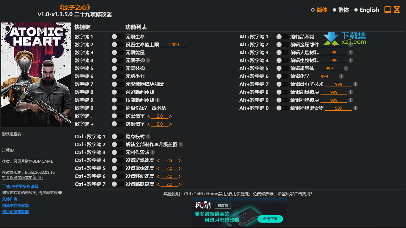Toggle 超级伤害/一击必杀
This screenshot has height=228, width=406.
point(117,108)
